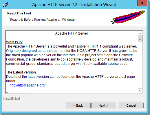Continue with the Next > button
Viewport: 150px width, 115px height.
tap(104, 105)
